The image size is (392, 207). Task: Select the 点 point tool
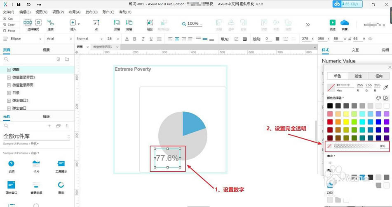pyautogui.click(x=96, y=25)
